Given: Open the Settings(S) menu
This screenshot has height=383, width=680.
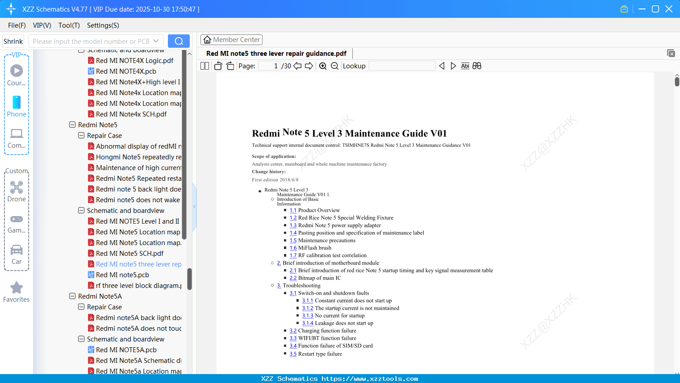Looking at the screenshot, I should point(103,25).
